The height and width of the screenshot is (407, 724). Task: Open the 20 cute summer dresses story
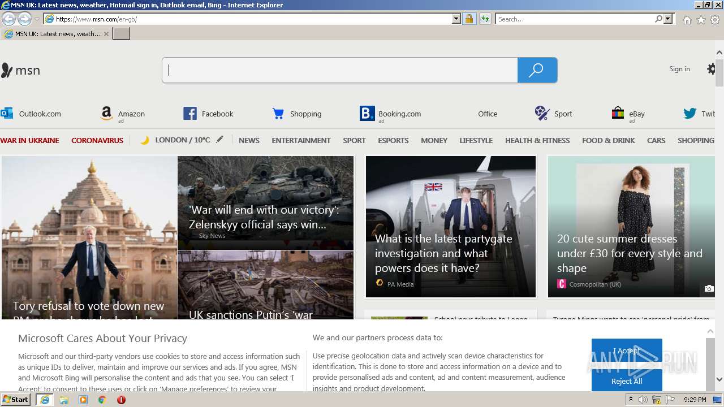coord(631,227)
